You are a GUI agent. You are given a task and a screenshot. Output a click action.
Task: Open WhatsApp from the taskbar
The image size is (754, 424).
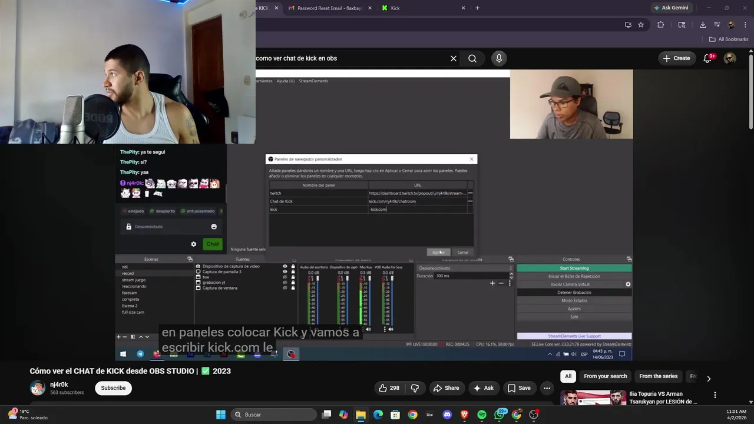coord(500,415)
